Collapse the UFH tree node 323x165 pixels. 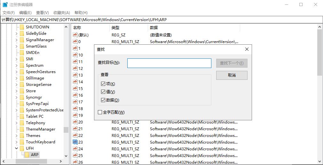17,148
